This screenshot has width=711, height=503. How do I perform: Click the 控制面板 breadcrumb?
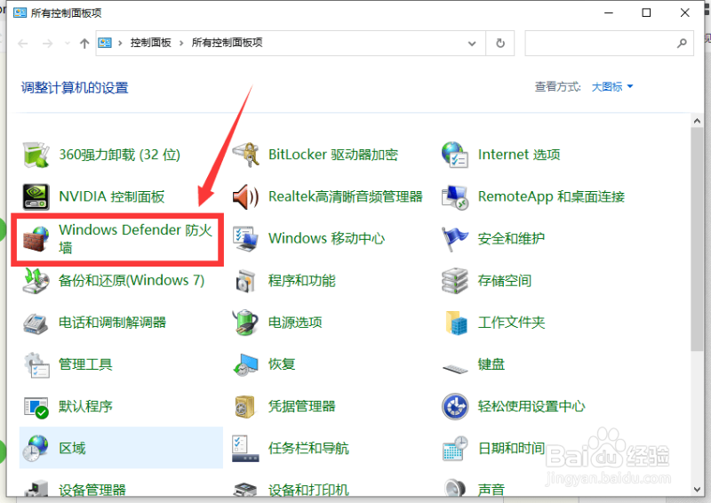pyautogui.click(x=150, y=43)
